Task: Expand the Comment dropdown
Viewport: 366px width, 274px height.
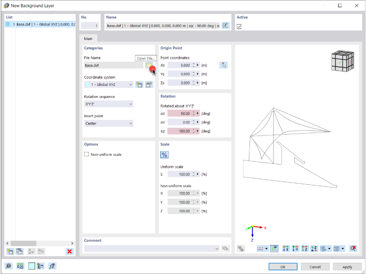Action: click(x=217, y=248)
